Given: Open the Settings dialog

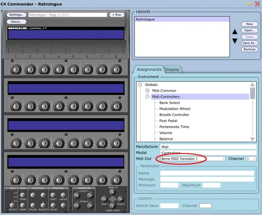Looking at the screenshot, I should point(16,15).
